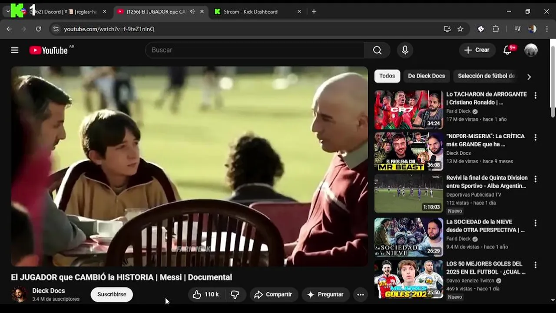Click the Crear button
Viewport: 556px width, 313px height.
(477, 50)
